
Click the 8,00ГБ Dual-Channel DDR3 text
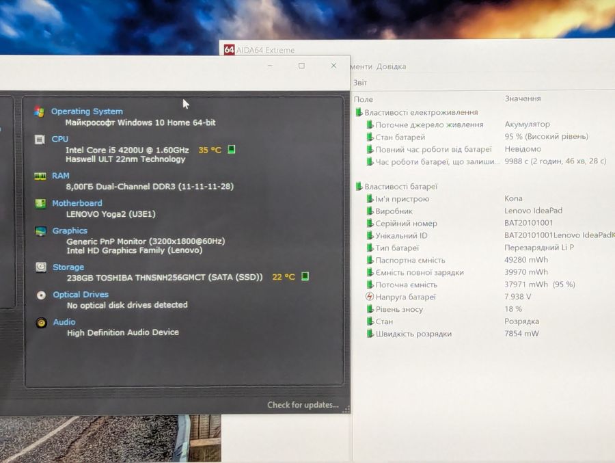[x=150, y=187]
